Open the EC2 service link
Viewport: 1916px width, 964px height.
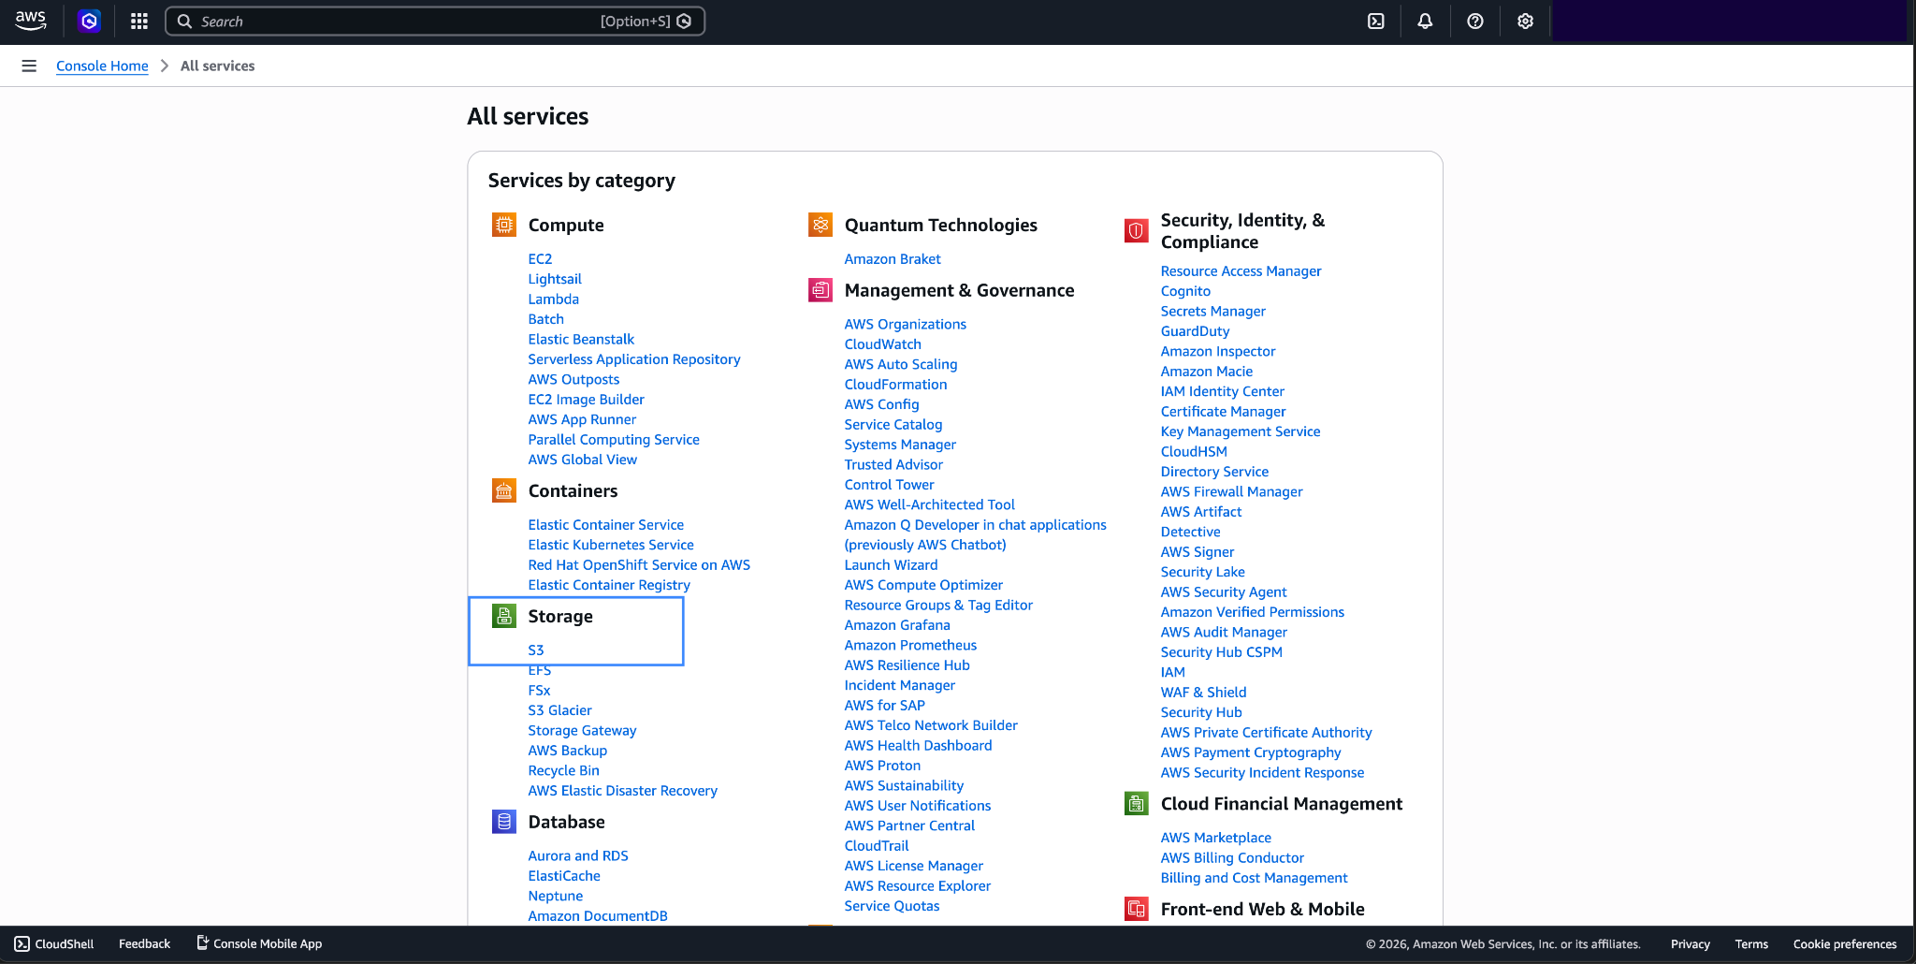(540, 258)
